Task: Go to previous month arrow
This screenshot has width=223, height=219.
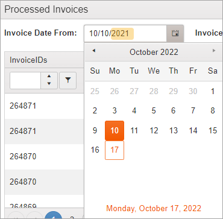Action: click(93, 51)
